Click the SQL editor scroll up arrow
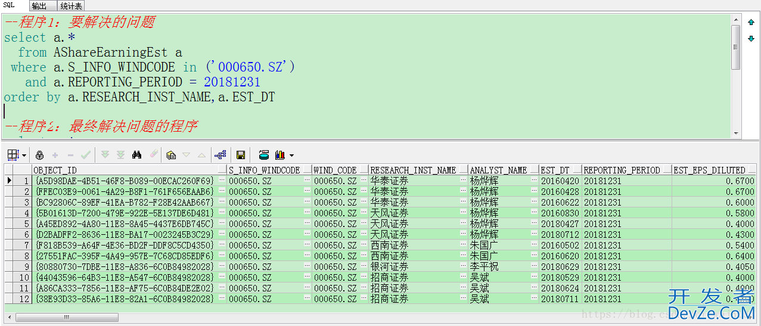The width and height of the screenshot is (761, 326). (735, 19)
